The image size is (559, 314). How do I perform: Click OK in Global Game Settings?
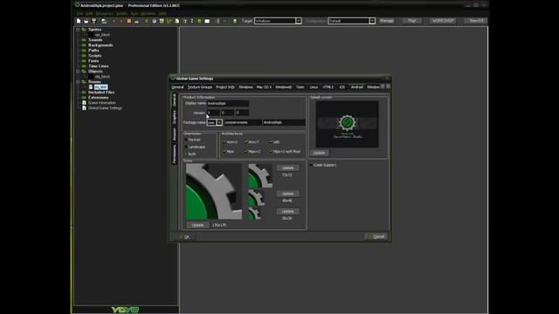[x=184, y=236]
